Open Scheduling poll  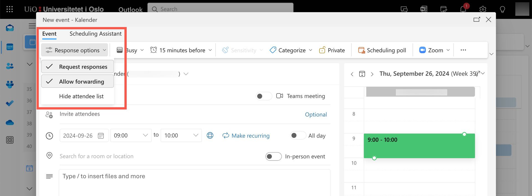tap(382, 50)
